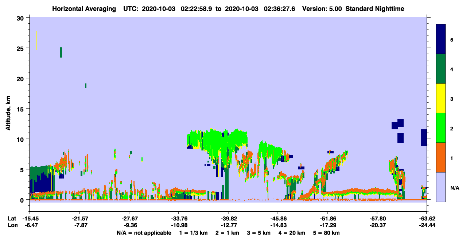Screen dimensions: 474x243
Task: Click the legend text 'N/A = not applicable'
Action: pyautogui.click(x=144, y=233)
